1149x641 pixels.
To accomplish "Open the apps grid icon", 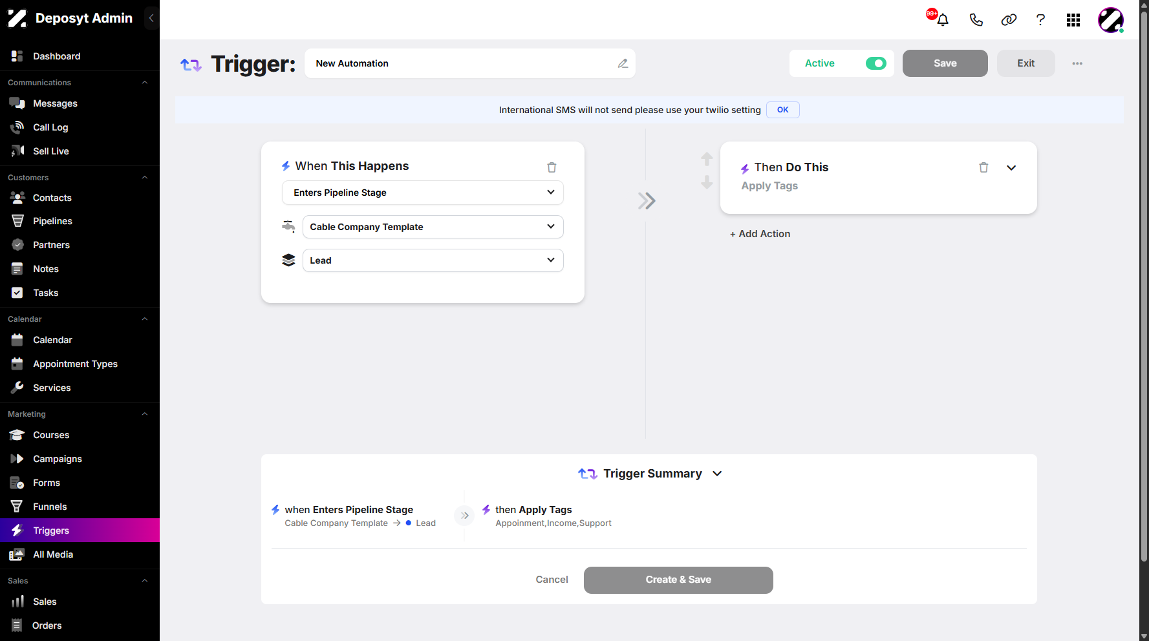I will point(1073,20).
